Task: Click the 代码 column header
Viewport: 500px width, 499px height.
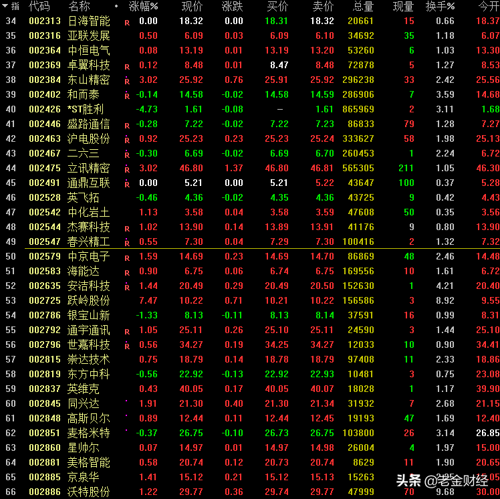Action: 39,7
